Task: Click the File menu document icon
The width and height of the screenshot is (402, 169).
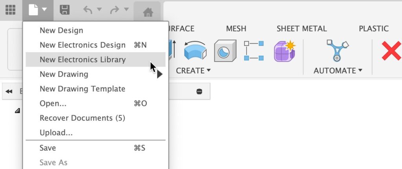Action: tap(34, 10)
